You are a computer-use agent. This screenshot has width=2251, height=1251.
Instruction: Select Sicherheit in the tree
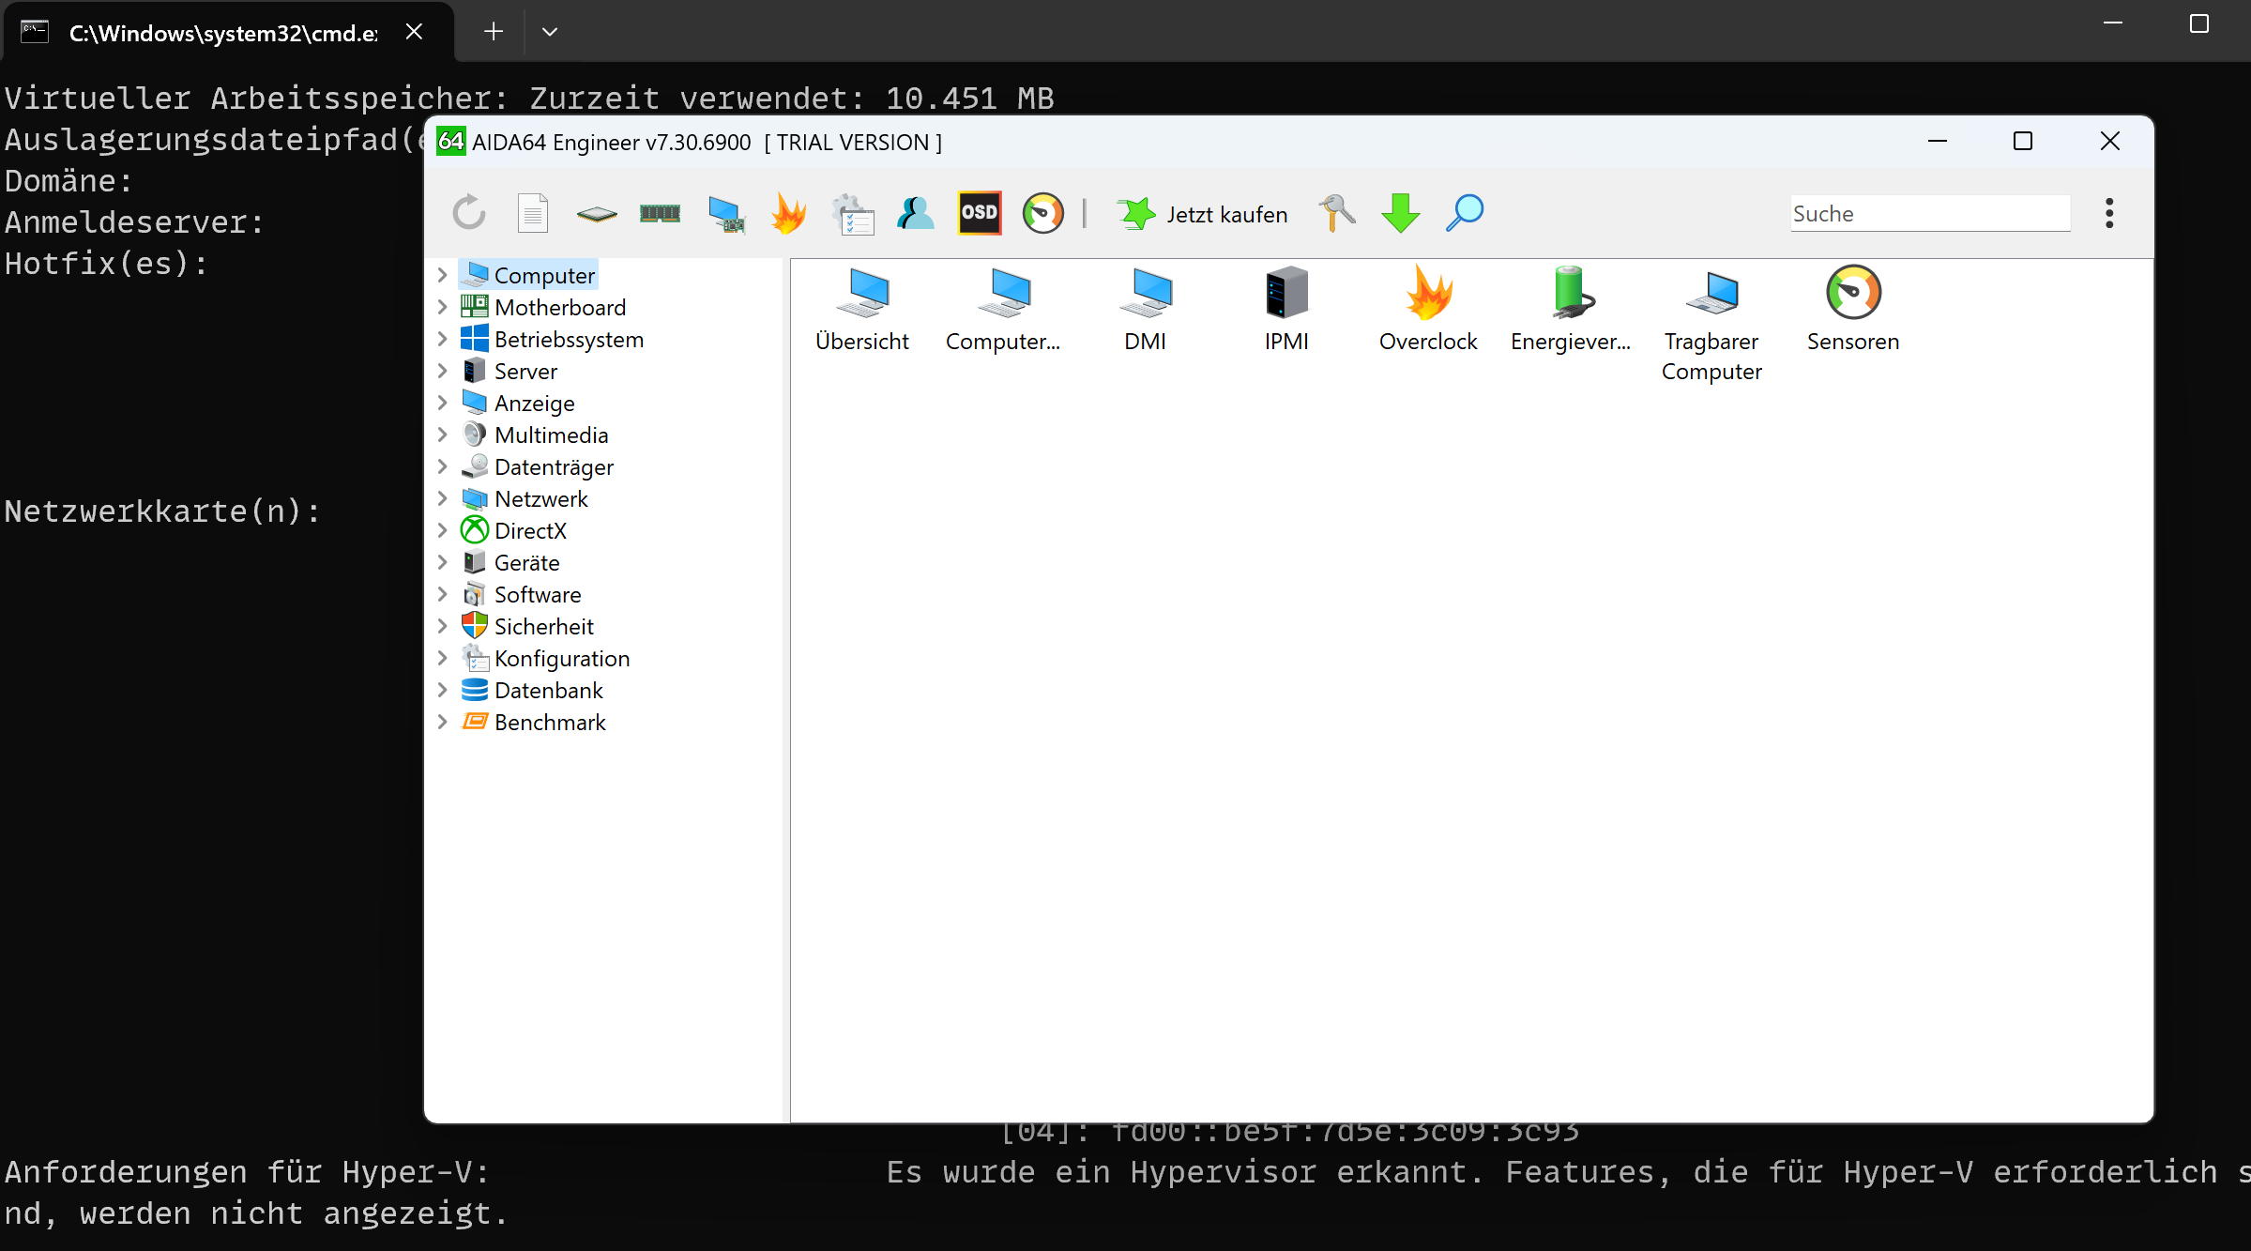coord(543,626)
